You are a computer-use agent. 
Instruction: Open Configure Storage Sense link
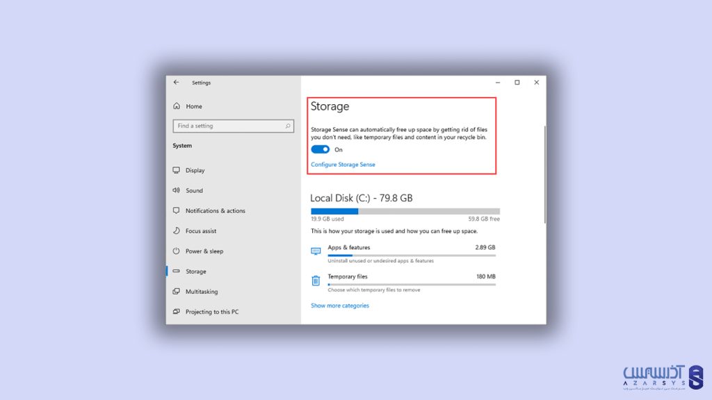coord(343,165)
